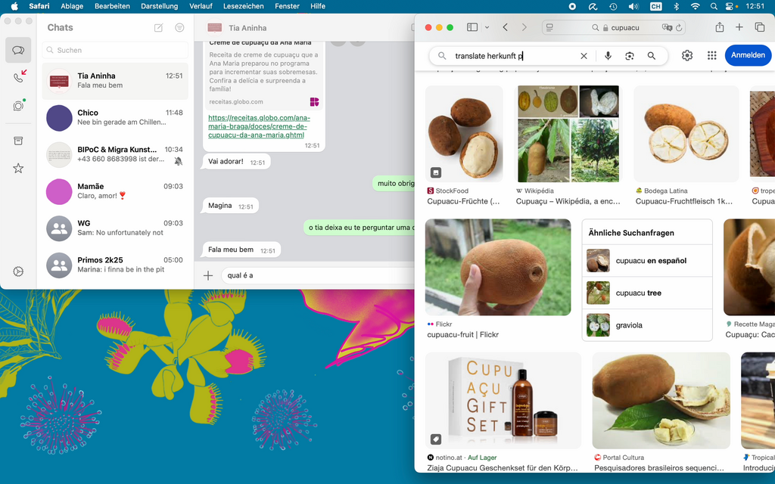Show Safari tab overview
Viewport: 775px width, 484px height.
click(760, 28)
